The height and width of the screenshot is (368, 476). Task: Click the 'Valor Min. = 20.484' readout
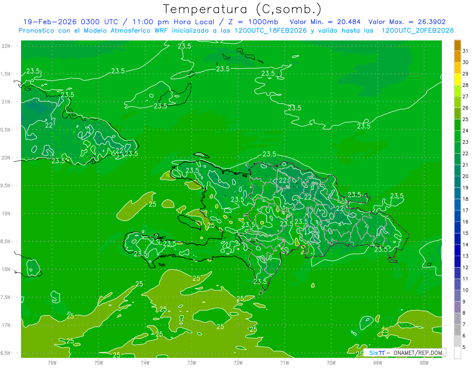pos(325,22)
